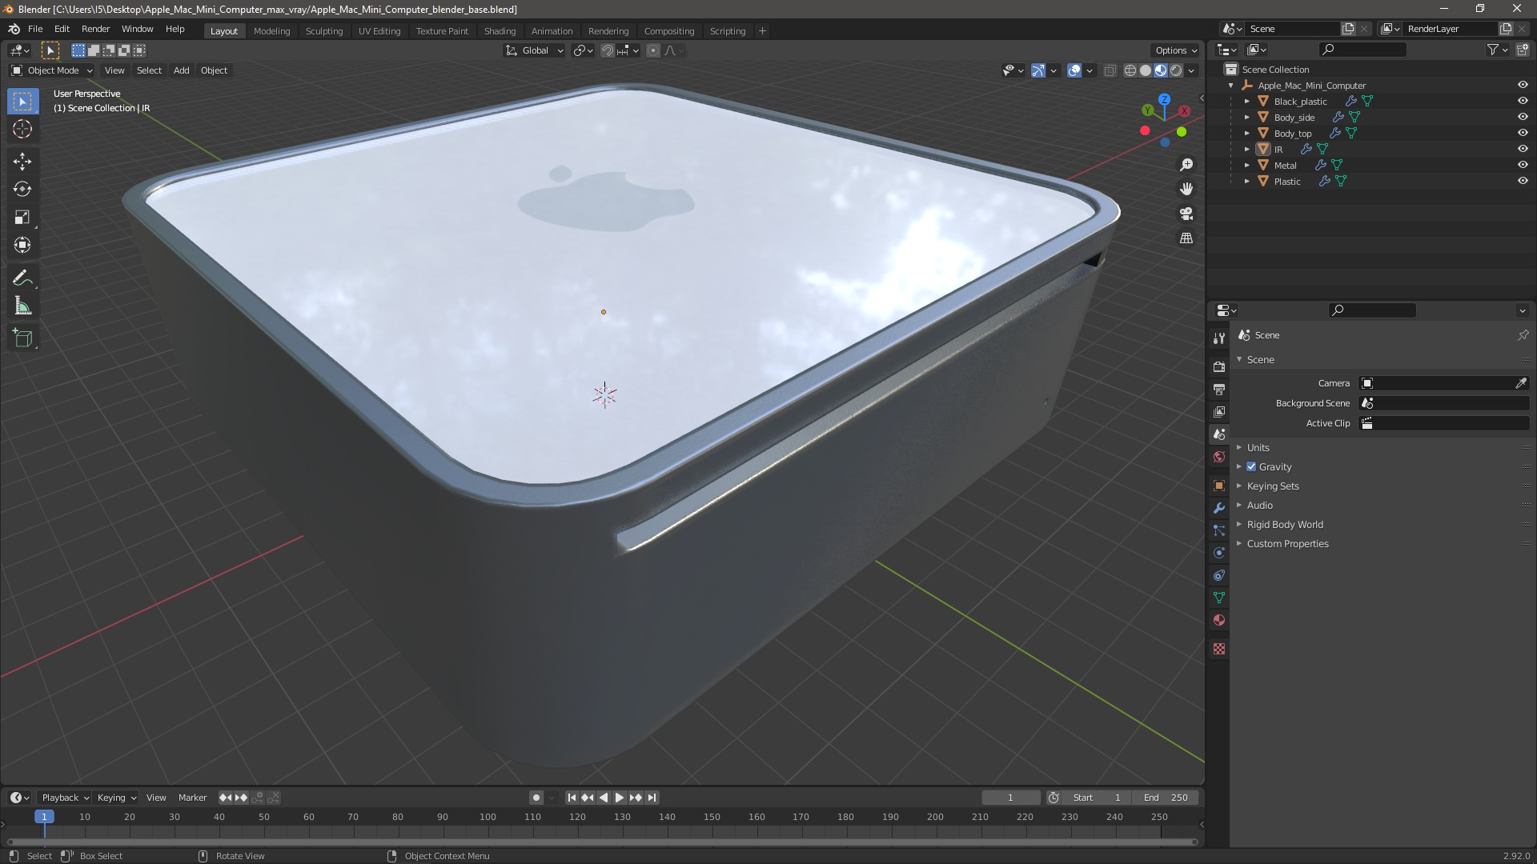Expand the Black_plastic tree item
The width and height of the screenshot is (1537, 864).
(x=1246, y=101)
